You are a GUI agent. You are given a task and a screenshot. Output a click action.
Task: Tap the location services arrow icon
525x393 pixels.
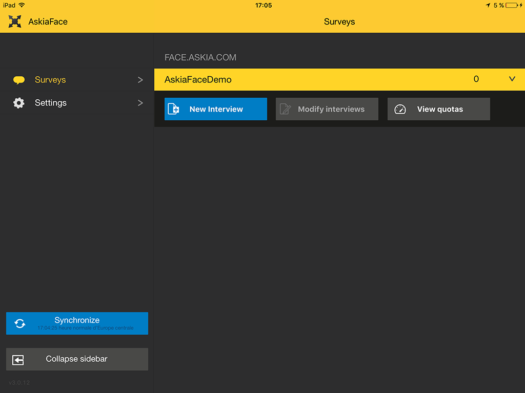click(488, 5)
